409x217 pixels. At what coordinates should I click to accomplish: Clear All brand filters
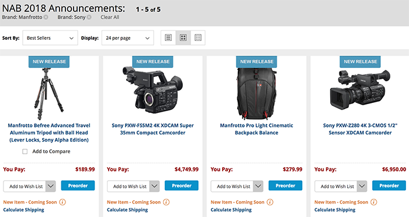point(110,17)
